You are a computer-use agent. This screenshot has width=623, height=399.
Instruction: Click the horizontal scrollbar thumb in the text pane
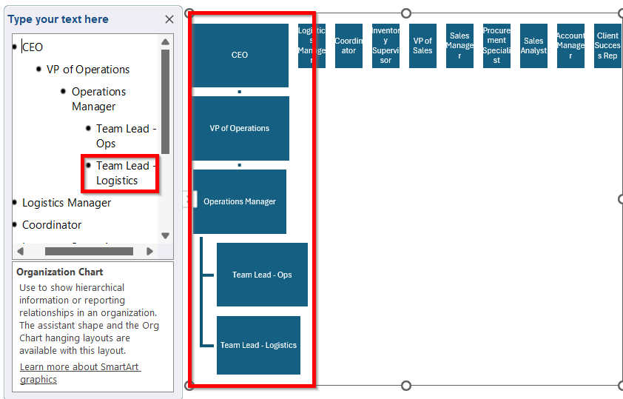click(x=89, y=251)
